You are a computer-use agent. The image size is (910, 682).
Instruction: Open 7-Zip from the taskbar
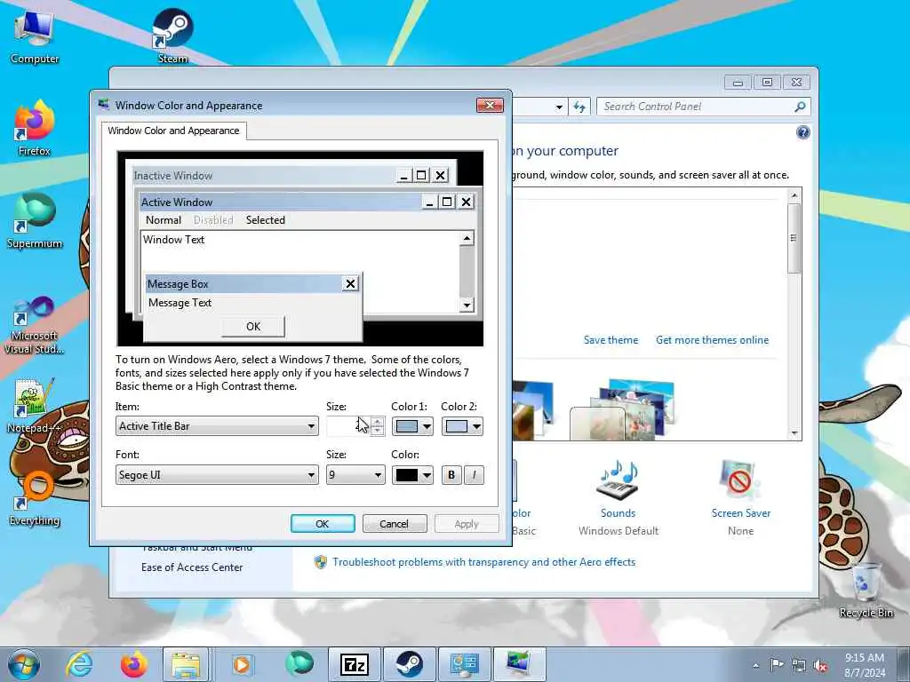pyautogui.click(x=354, y=664)
